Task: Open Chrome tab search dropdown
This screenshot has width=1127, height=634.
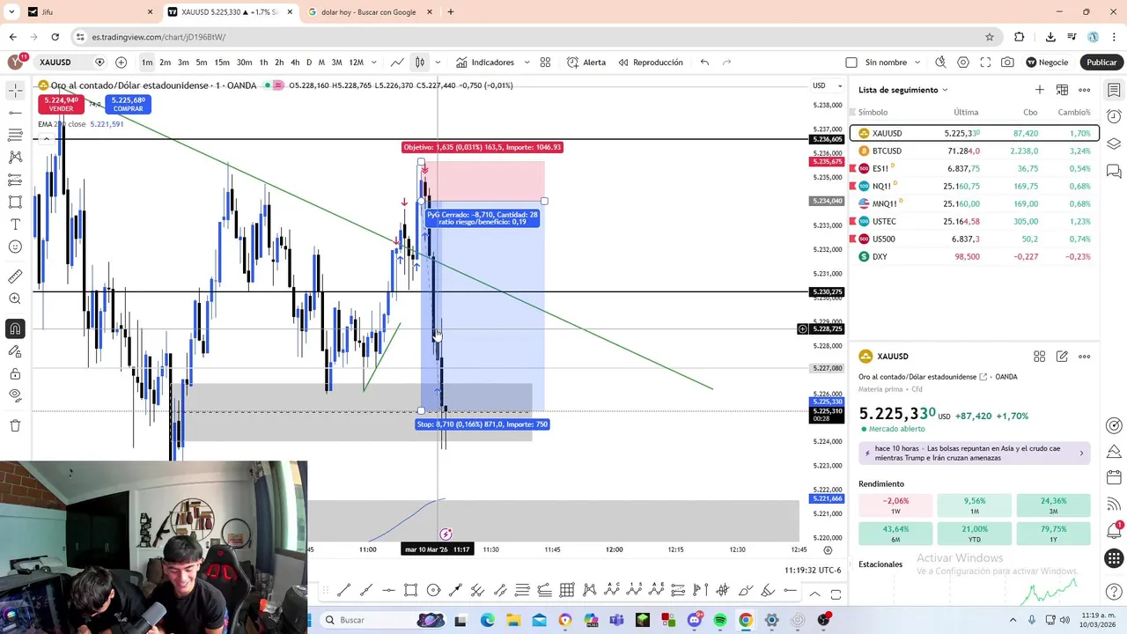Action: (x=11, y=12)
